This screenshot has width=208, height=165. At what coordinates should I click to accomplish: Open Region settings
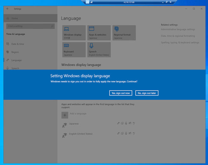31,52
